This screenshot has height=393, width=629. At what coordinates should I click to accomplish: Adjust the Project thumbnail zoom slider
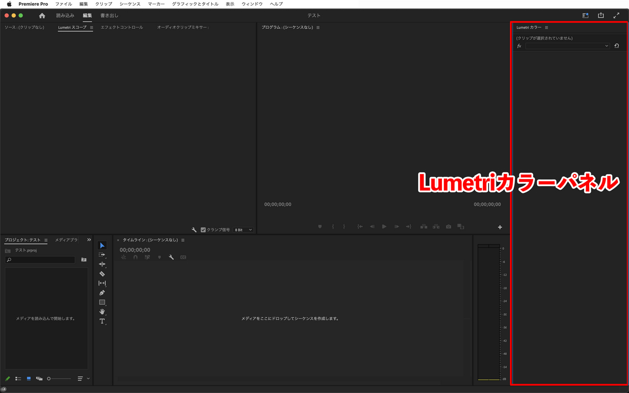[59, 378]
